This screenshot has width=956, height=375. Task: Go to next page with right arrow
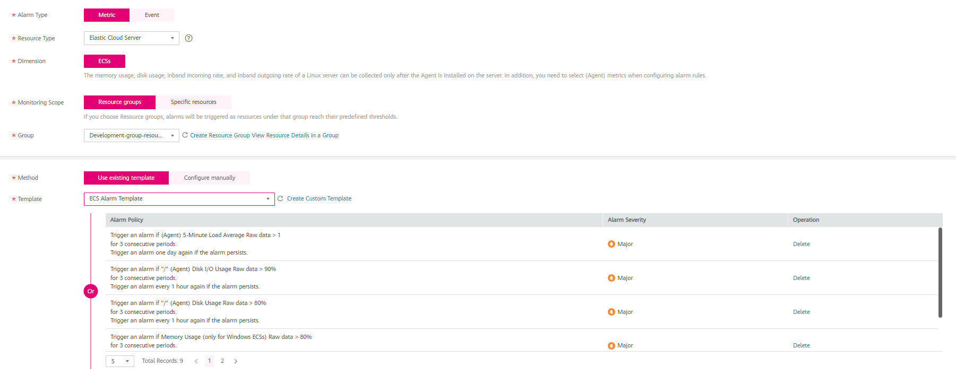tap(236, 361)
